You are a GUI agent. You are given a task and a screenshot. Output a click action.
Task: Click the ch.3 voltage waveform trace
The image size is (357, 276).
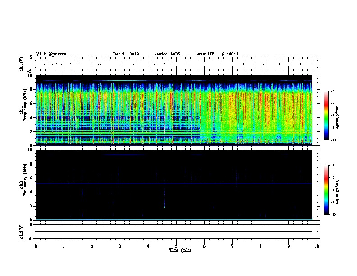coord(174,231)
